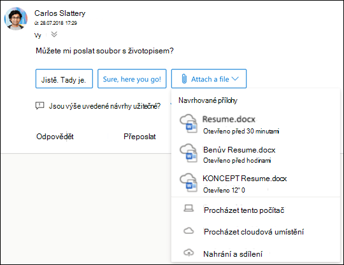This screenshot has width=344, height=265.
Task: Click the cloud icon for cloud locations
Action: click(x=189, y=231)
